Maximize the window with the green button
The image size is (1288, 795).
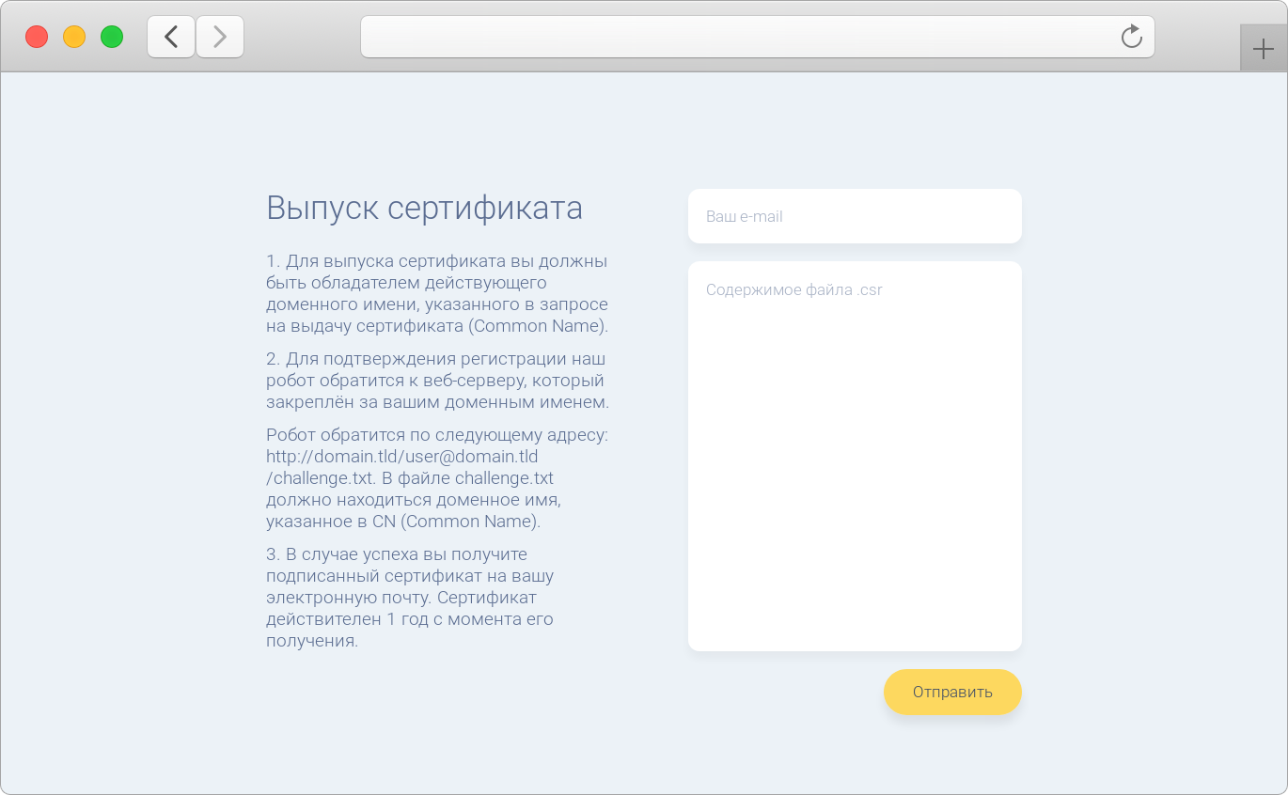112,37
